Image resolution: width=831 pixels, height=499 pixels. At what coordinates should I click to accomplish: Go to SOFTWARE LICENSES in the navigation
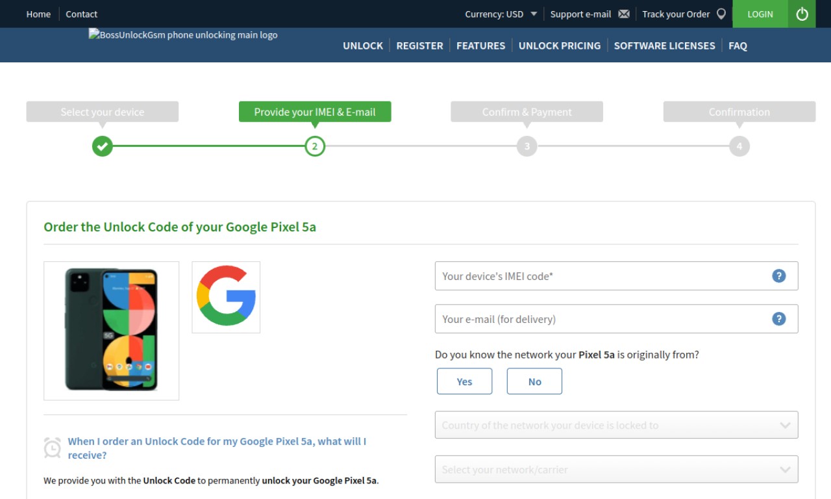(x=664, y=45)
